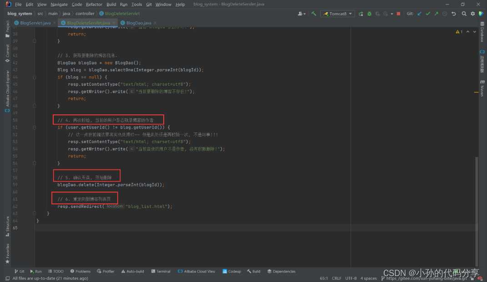Click the Profiler run icon
Viewport: 487px width, 282px height.
(386, 14)
